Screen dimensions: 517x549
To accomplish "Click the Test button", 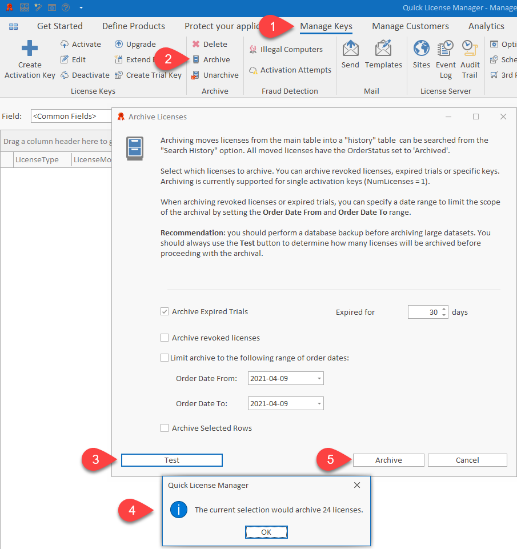I will point(172,460).
